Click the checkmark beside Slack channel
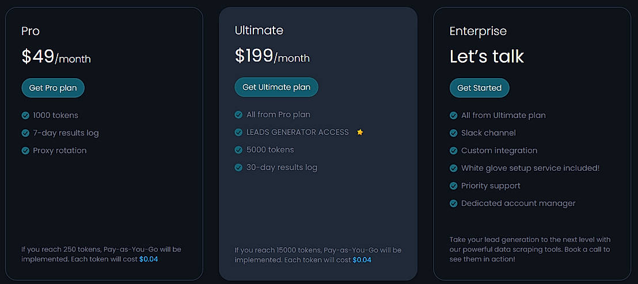The height and width of the screenshot is (284, 638). [x=454, y=133]
